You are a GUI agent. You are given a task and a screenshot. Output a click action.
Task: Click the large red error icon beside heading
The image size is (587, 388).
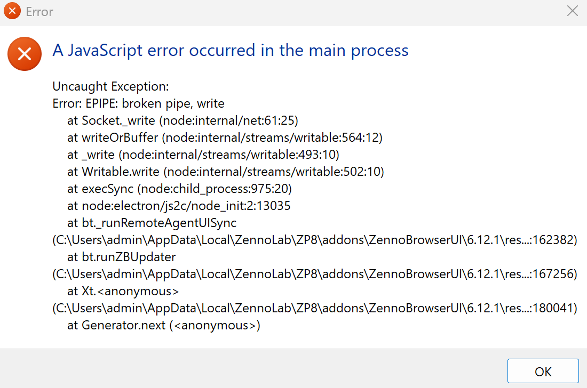(x=24, y=53)
